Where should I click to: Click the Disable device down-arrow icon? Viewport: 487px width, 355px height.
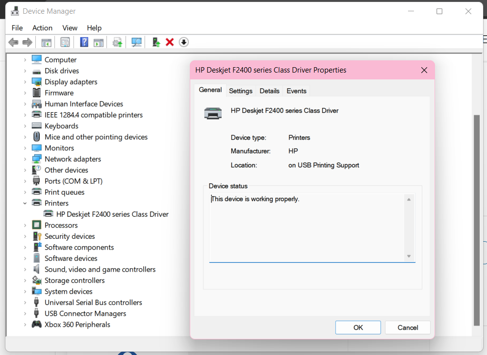coord(183,42)
